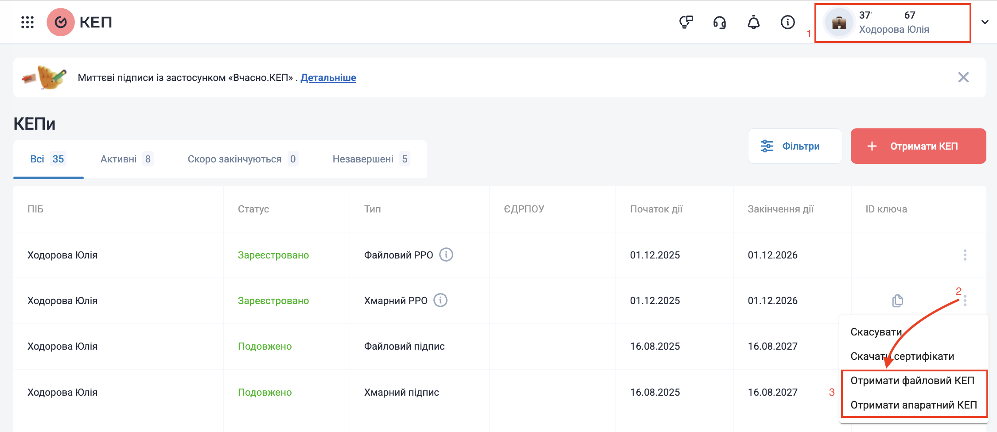
Task: Dismiss the Вчасно.КЕП banner
Action: [963, 77]
